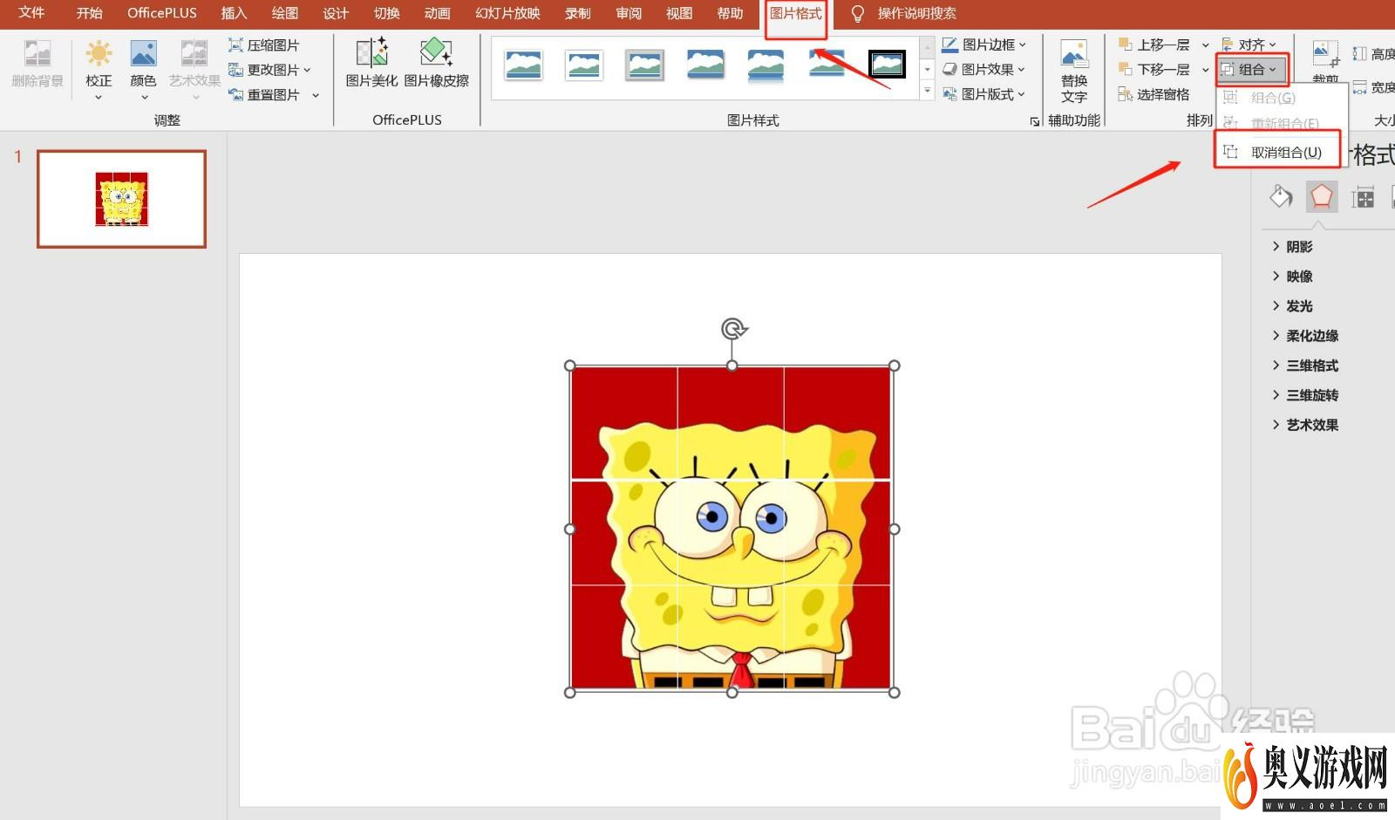Select the fourth picture style thumbnail
Screen dimensions: 1395x820
click(x=705, y=65)
